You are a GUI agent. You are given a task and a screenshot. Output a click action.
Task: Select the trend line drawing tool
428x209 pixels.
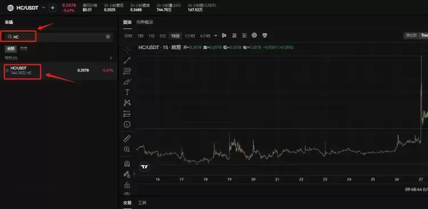click(127, 61)
